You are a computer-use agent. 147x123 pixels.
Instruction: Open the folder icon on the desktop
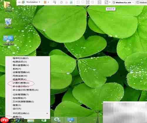(x=8, y=6)
